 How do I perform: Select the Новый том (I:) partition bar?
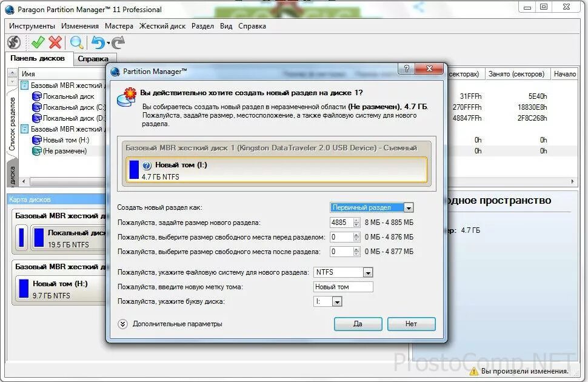[x=276, y=170]
